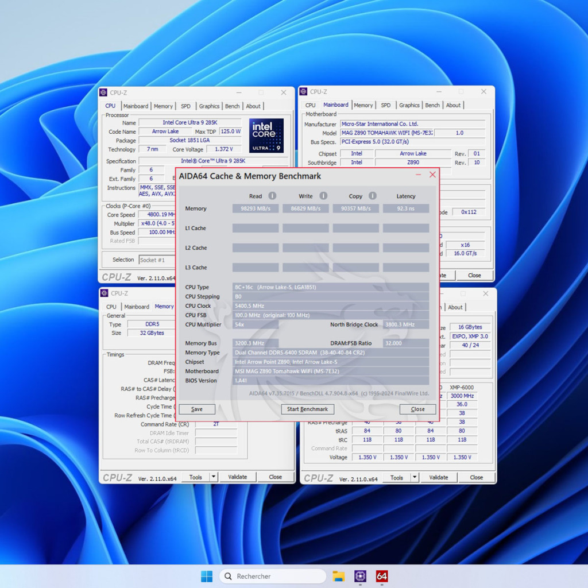Click Name field Intel Core Ultra 9 285K
The image size is (588, 588).
(x=189, y=123)
